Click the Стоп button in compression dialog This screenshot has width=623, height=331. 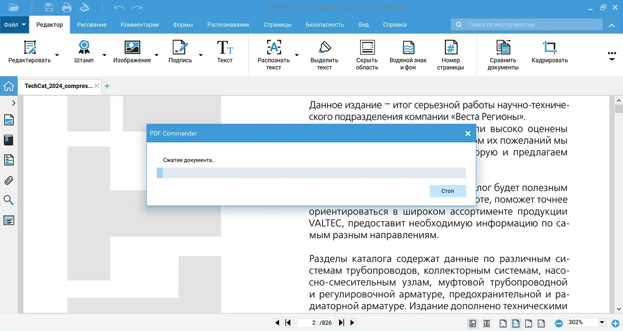(447, 191)
